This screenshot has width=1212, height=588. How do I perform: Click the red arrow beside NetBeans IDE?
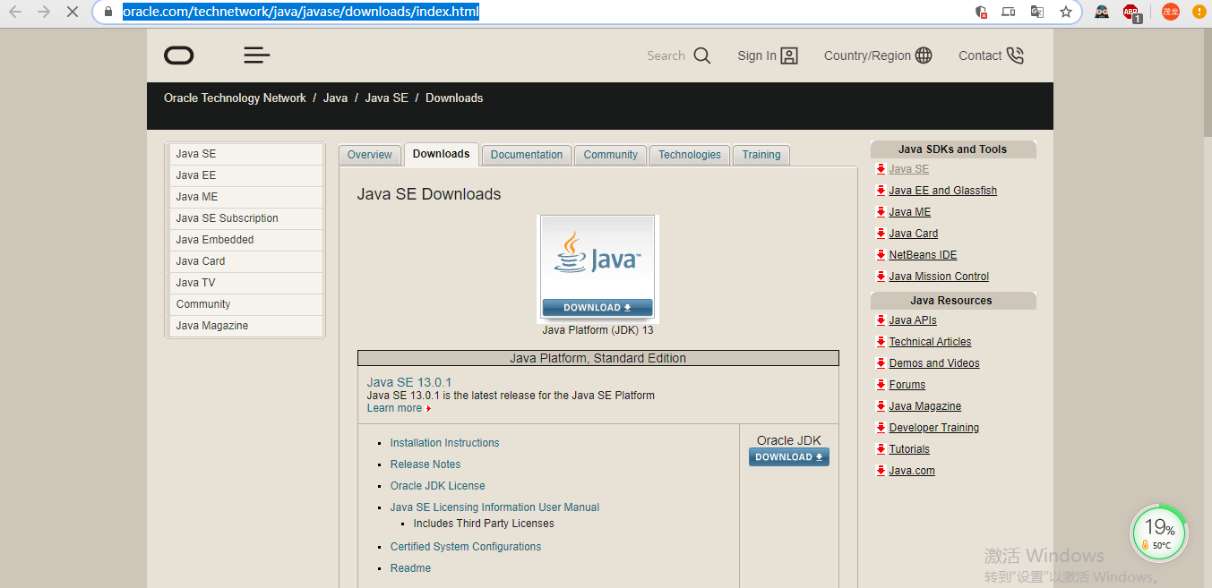pos(881,255)
